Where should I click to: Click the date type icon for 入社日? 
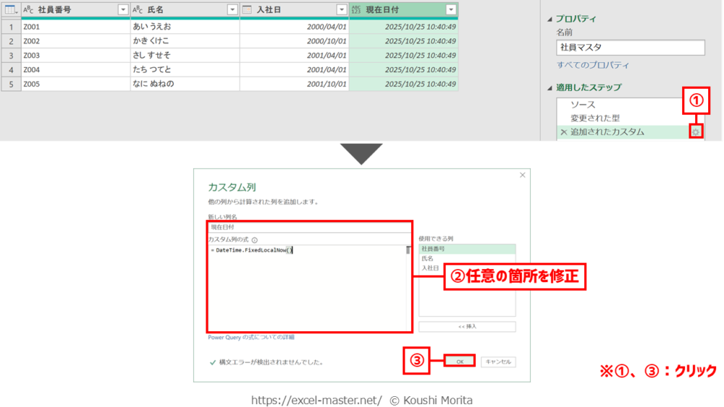click(x=247, y=9)
